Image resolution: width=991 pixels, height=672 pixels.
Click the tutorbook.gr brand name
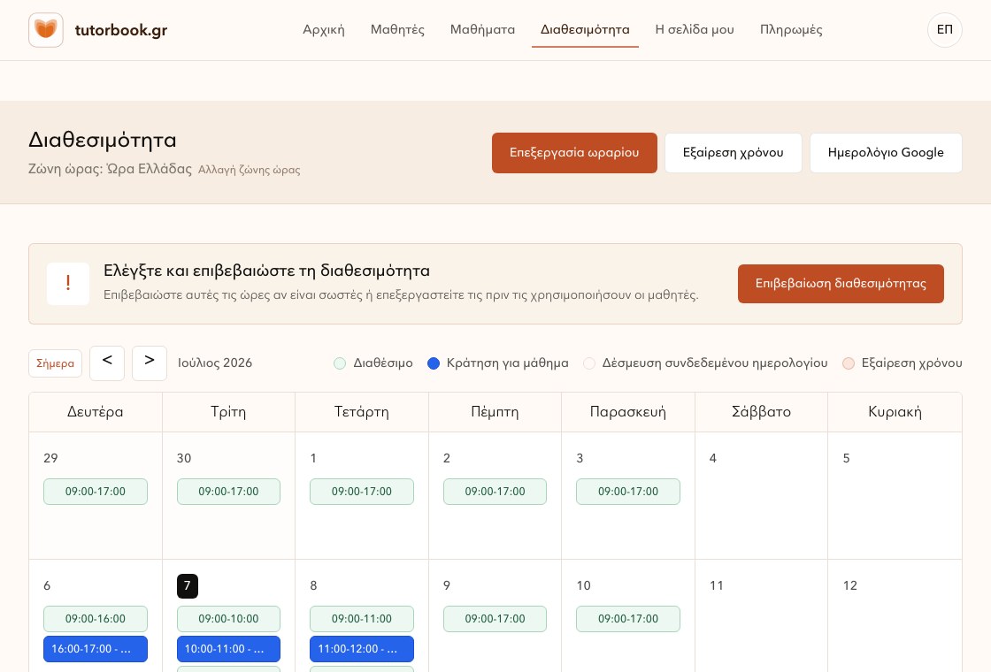[120, 30]
